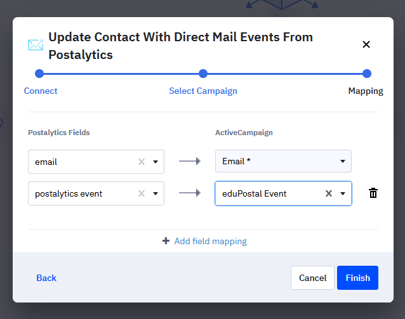This screenshot has height=319, width=405.
Task: Open the postalytics event dropdown arrow
Action: pos(156,193)
